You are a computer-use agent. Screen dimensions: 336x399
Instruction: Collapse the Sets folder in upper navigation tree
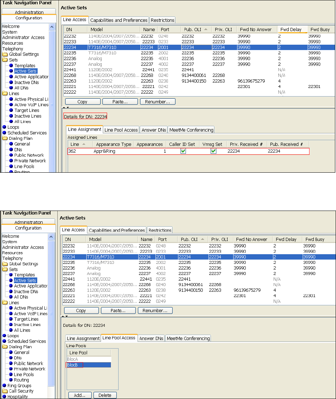click(5, 60)
